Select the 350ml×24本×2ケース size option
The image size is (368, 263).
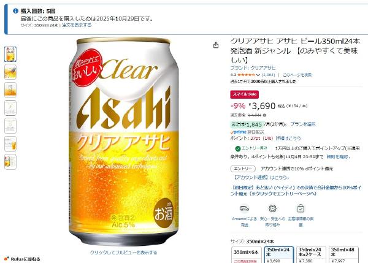pos(311,254)
